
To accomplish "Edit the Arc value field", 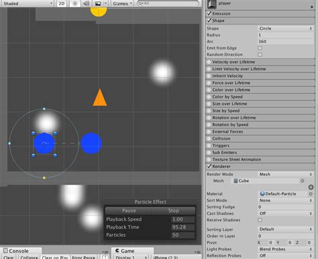I will click(286, 41).
